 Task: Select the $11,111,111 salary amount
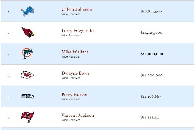[150, 117]
